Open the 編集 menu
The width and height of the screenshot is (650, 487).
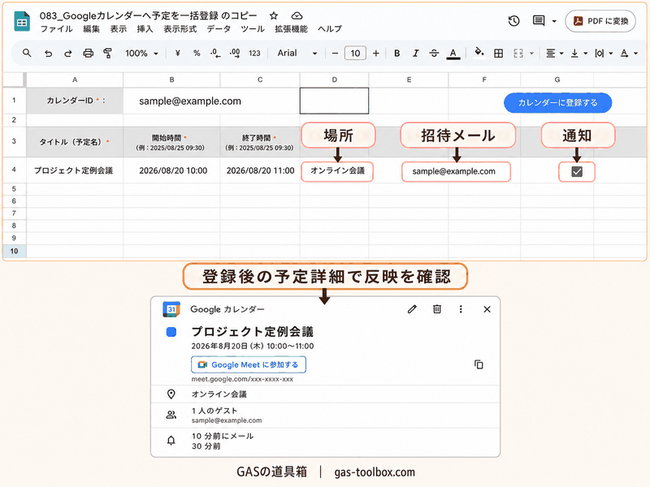(91, 29)
